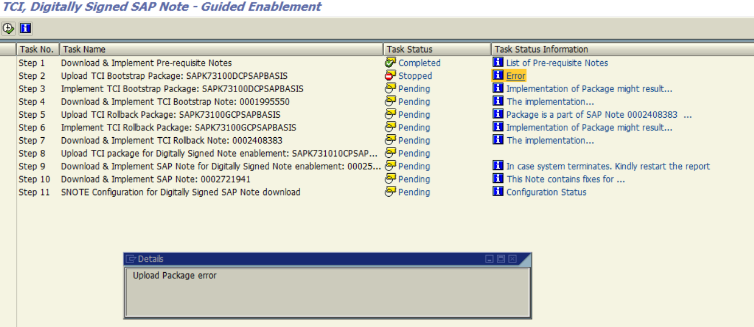Maximize the Details dialog
Screen dimensions: 754x327
point(501,259)
